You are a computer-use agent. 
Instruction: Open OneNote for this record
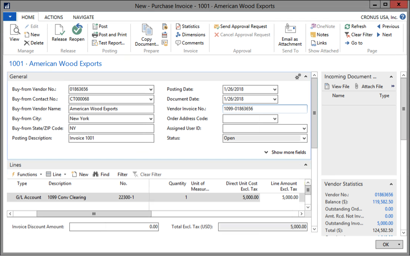click(323, 26)
